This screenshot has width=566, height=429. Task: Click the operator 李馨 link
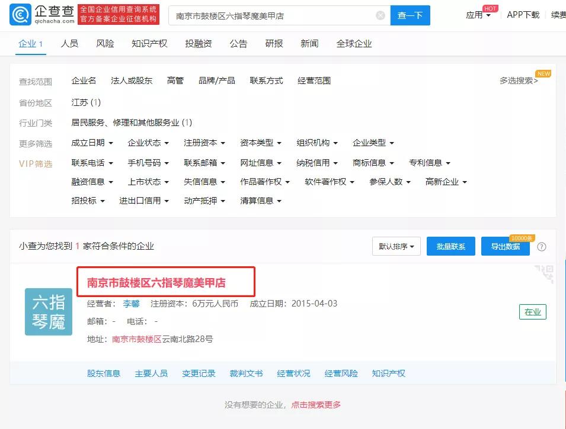click(132, 302)
